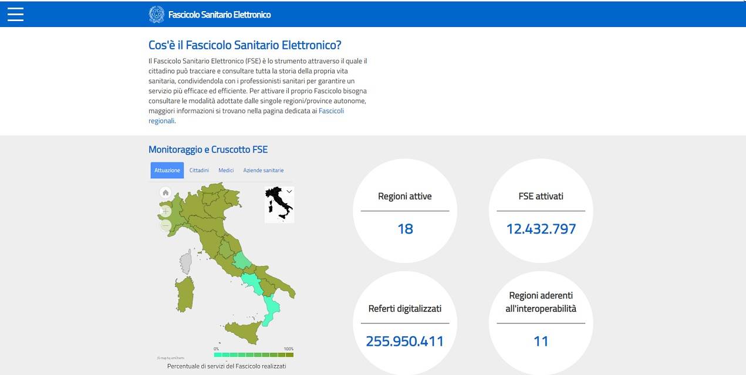Click the FSE attivati statistic circle
Viewport: 746px width, 375px height.
[540, 211]
